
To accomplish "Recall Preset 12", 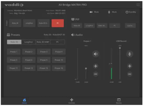I will click(x=29, y=68).
